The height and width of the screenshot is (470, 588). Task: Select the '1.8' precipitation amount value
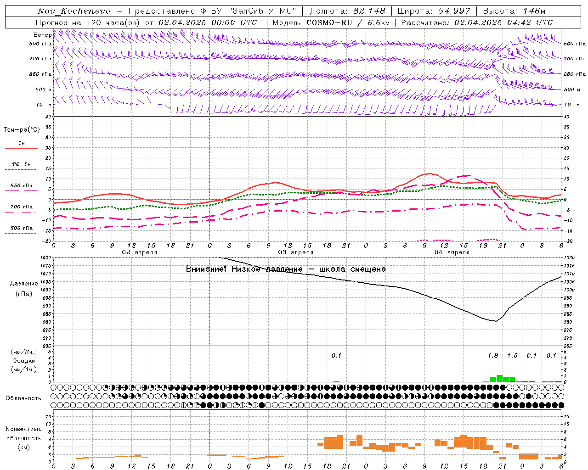pos(493,355)
